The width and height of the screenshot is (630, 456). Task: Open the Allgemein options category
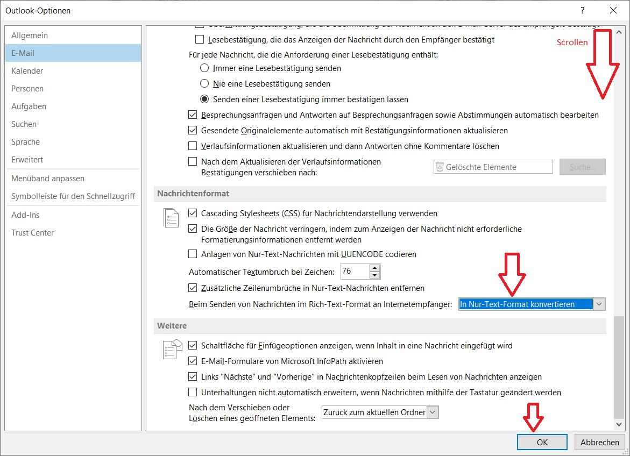click(x=73, y=35)
